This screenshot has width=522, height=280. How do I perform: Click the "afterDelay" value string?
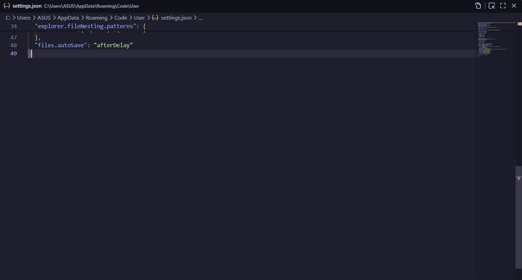click(x=113, y=46)
